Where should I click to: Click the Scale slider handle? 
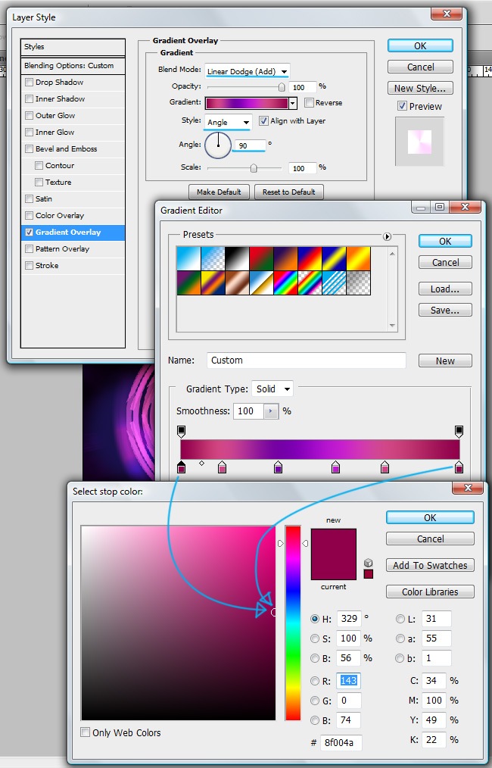point(254,168)
